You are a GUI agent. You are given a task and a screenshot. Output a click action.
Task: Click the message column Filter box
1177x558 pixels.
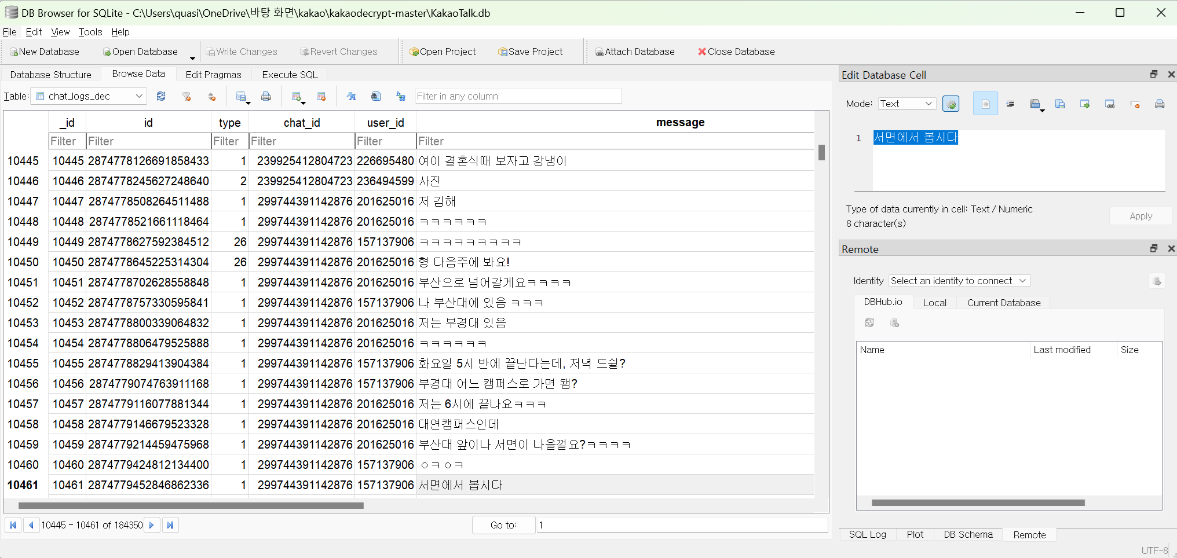point(615,141)
